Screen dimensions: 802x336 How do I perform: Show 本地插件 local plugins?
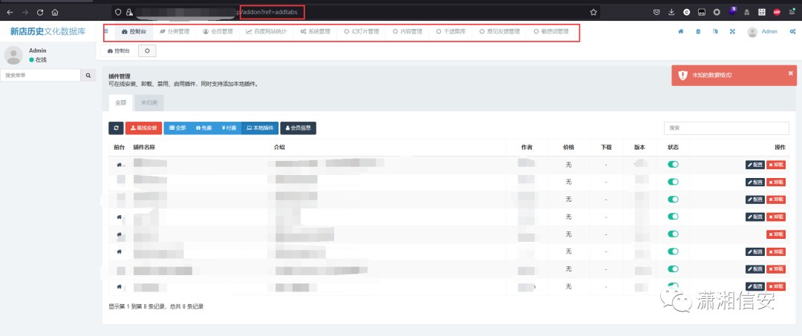click(260, 128)
